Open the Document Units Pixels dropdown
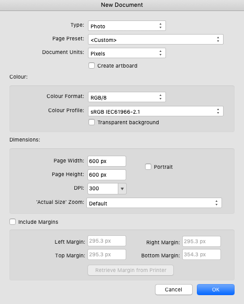The image size is (244, 304). pyautogui.click(x=127, y=53)
